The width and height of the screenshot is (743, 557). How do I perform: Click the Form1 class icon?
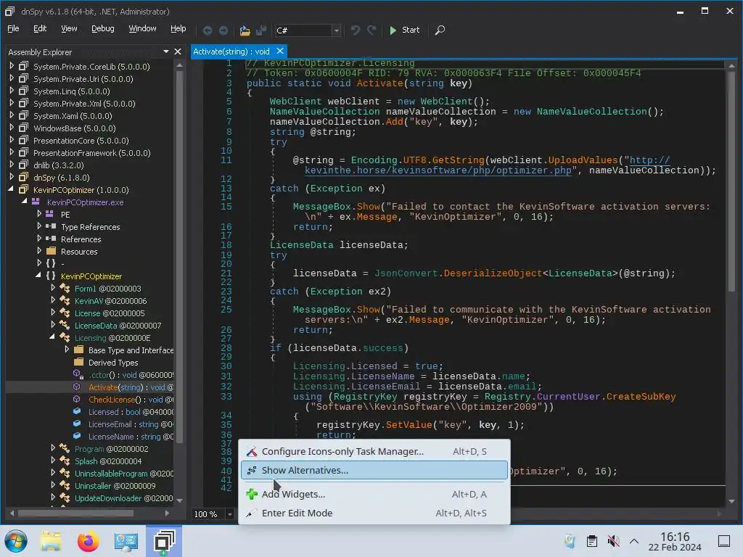(65, 288)
